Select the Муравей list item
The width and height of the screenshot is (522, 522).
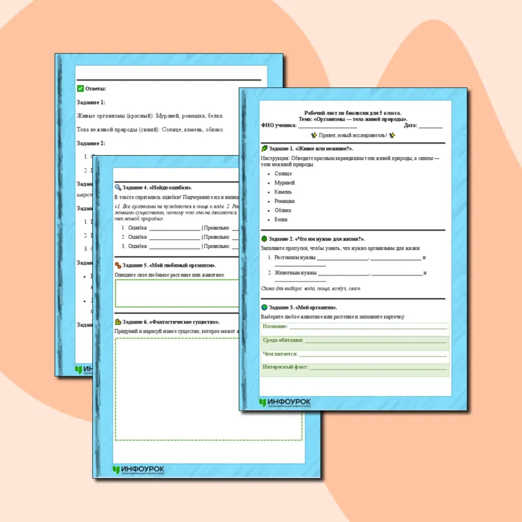pyautogui.click(x=284, y=183)
